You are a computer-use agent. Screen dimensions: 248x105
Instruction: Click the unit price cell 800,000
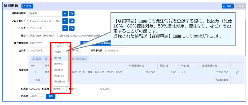pos(142,72)
